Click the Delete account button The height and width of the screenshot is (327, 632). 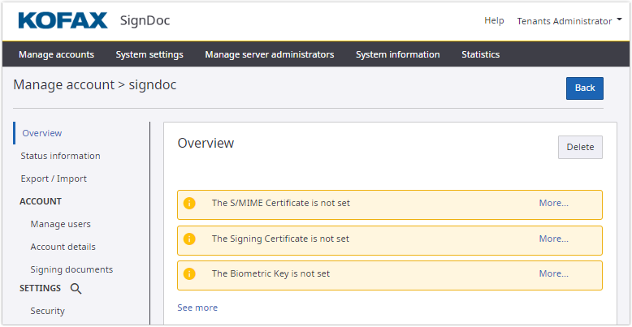pos(580,147)
